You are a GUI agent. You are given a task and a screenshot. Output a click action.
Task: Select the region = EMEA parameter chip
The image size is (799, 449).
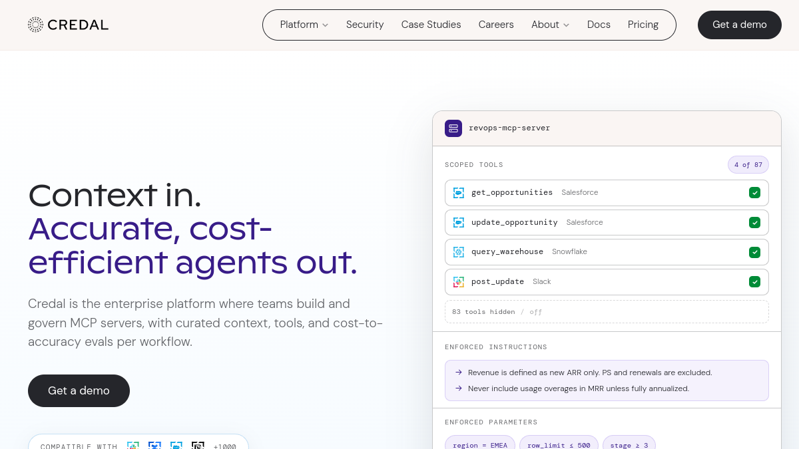pos(479,445)
